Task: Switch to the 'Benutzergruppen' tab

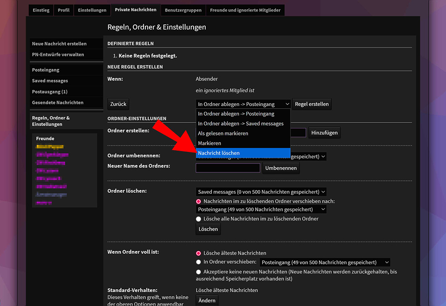Action: pyautogui.click(x=183, y=10)
